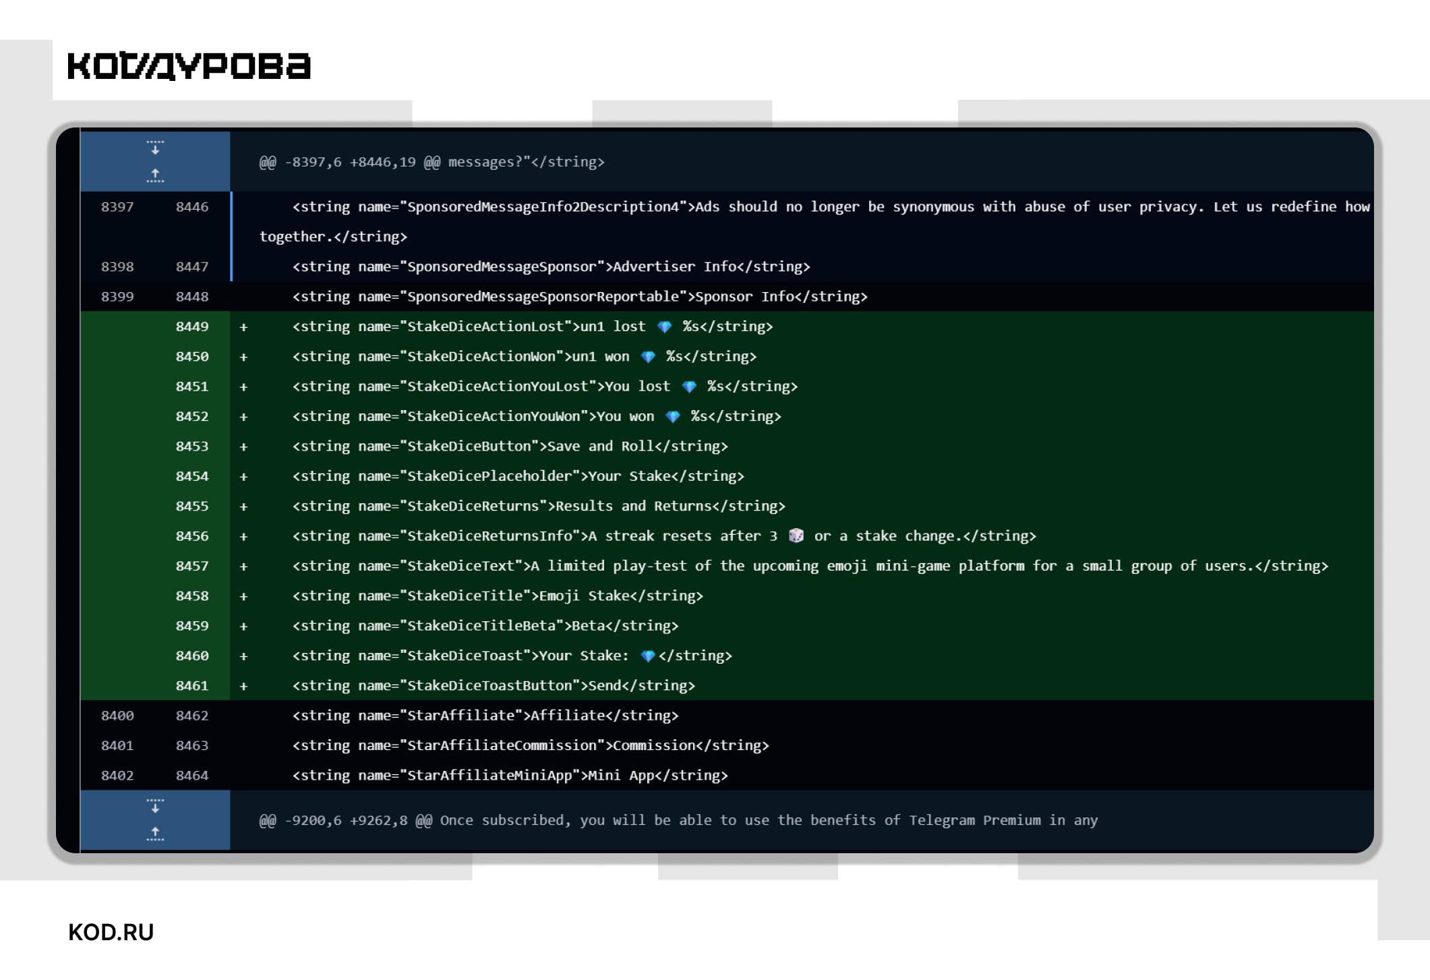Click line number 8461 in added block

tap(192, 686)
